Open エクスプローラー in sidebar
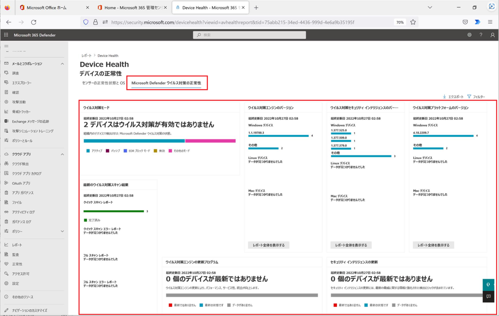 (x=22, y=83)
